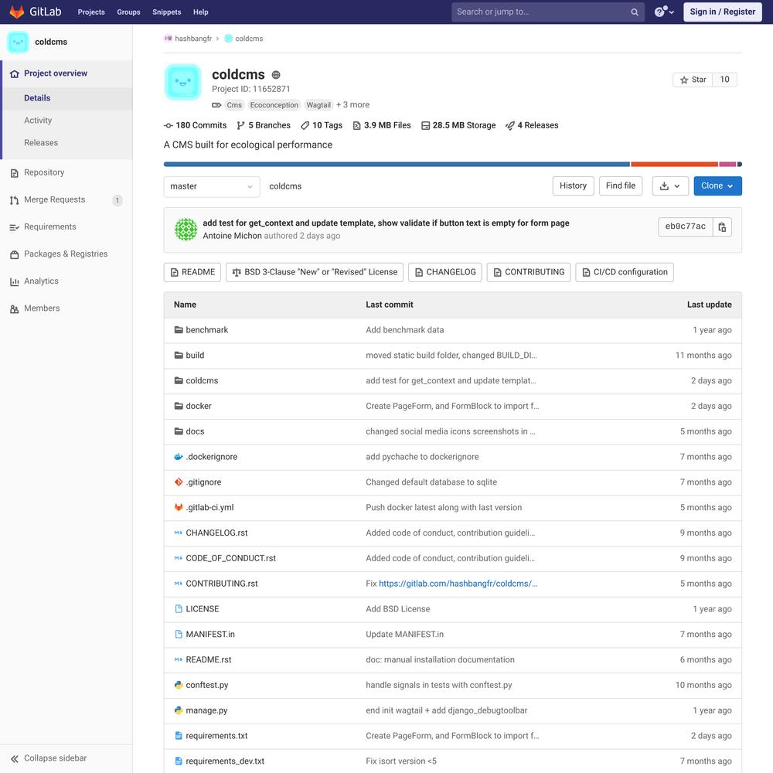Click Sign in / Register
773x773 pixels.
pos(722,12)
